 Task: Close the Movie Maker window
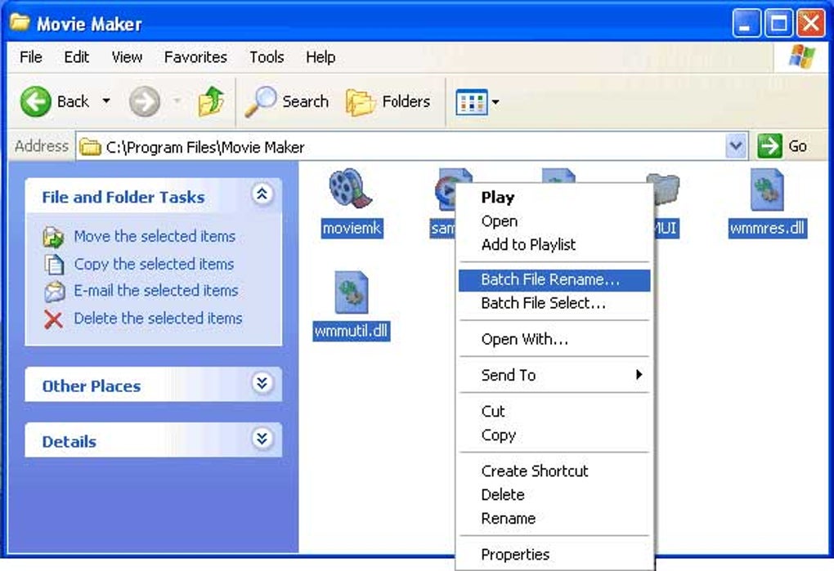[x=810, y=24]
